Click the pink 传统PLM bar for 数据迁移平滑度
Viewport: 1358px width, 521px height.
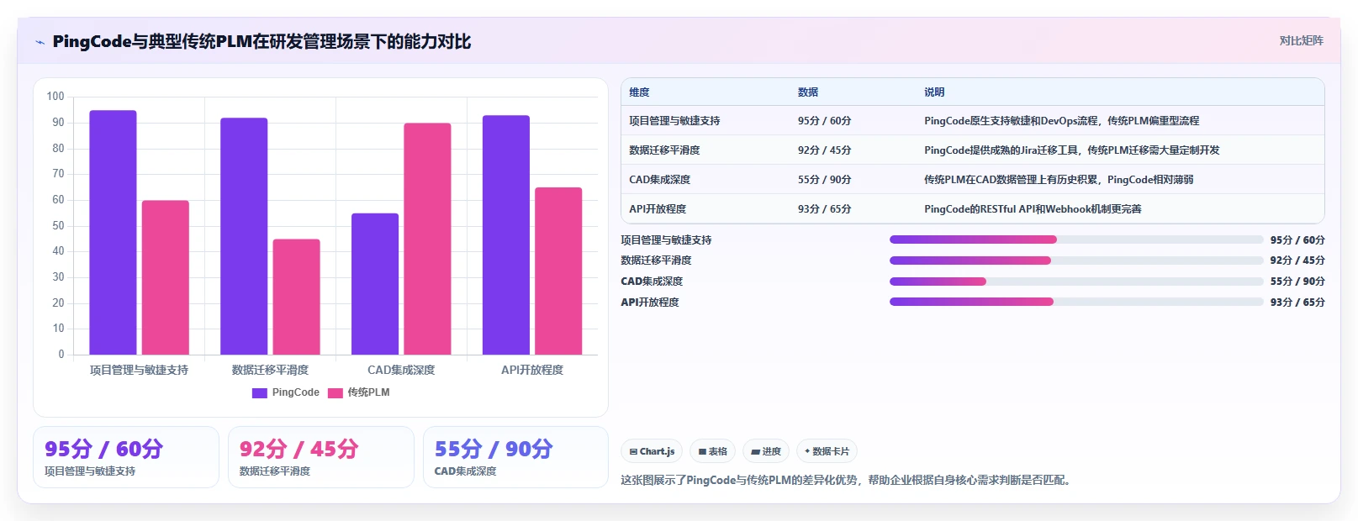[x=296, y=297]
